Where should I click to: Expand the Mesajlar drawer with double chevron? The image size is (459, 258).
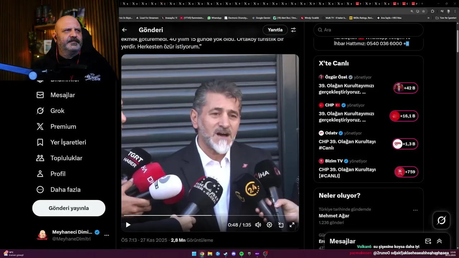coord(439,241)
